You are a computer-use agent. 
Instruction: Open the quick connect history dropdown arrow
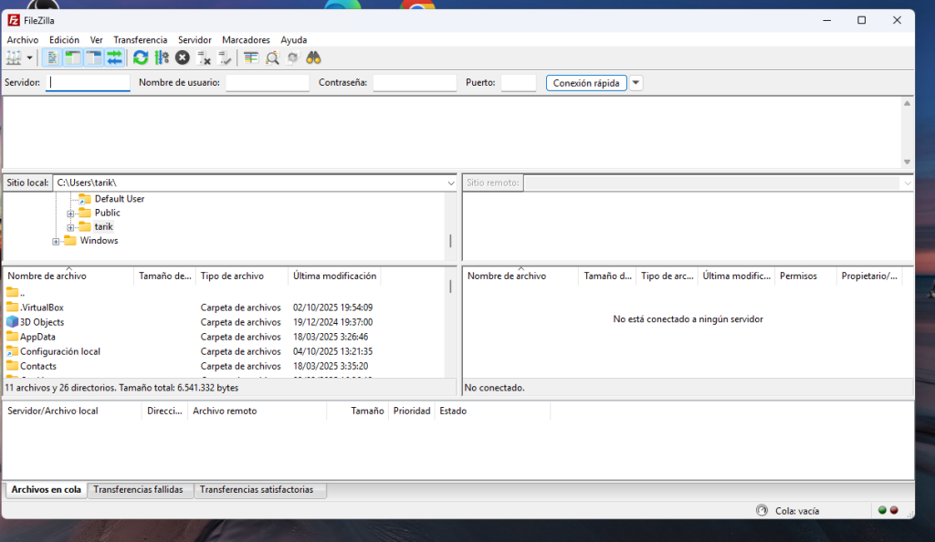[x=636, y=83]
